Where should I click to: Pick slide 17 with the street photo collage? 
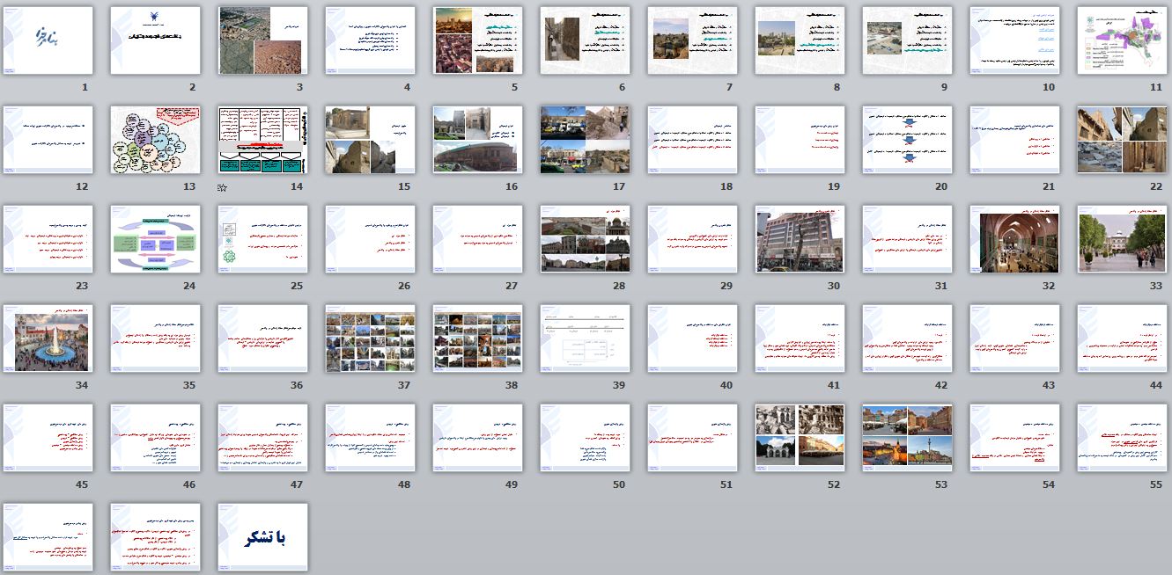pos(585,140)
